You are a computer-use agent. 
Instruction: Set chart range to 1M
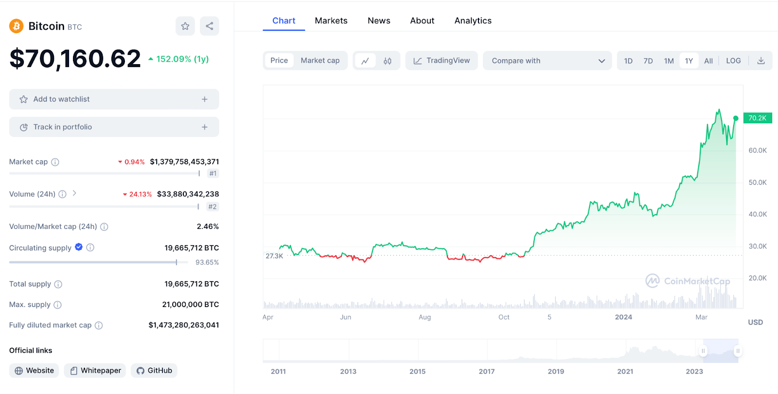pyautogui.click(x=669, y=61)
